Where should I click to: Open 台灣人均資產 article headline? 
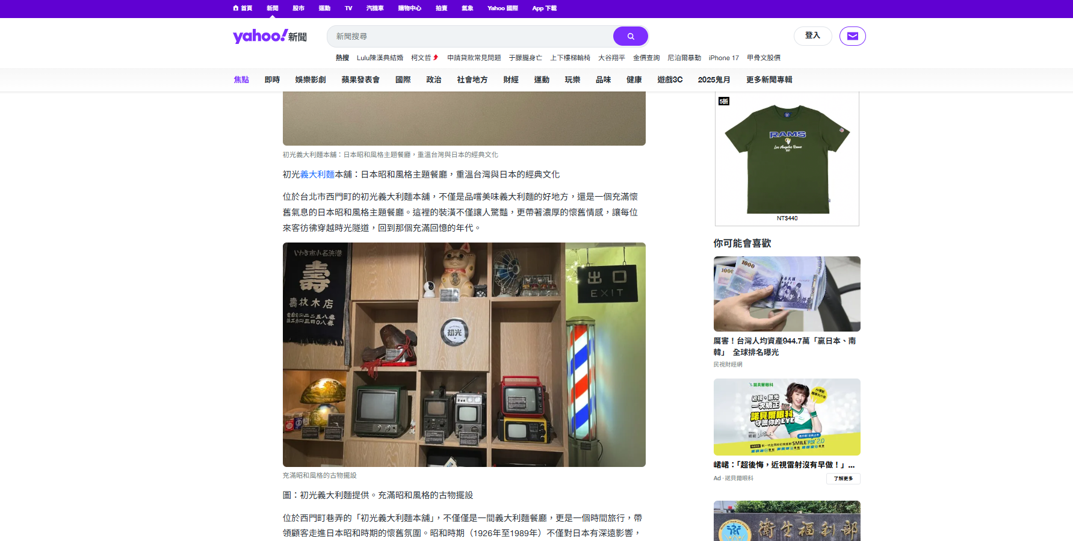coord(784,346)
